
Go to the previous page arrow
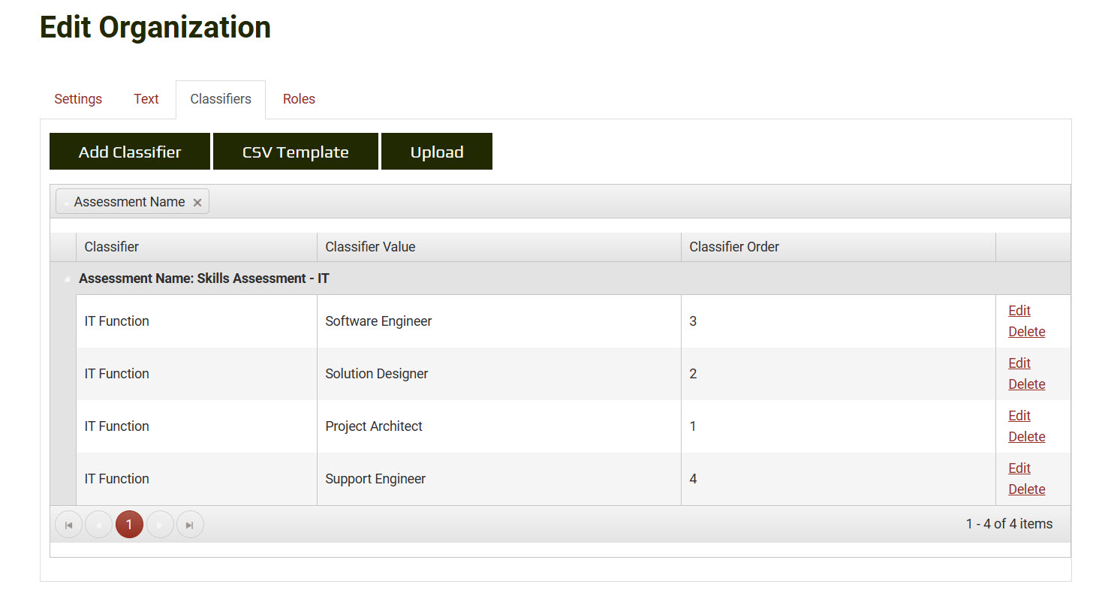pyautogui.click(x=98, y=525)
